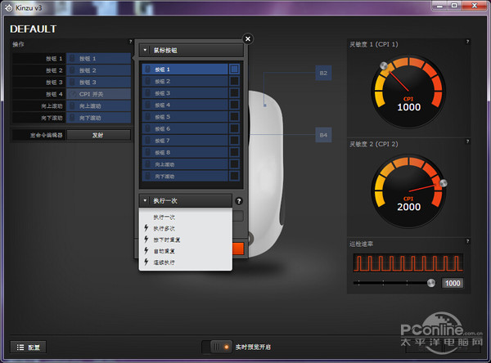Image resolution: width=491 pixels, height=363 pixels.
Task: Choose 按下时重复 from the open menu
Action: (x=186, y=240)
